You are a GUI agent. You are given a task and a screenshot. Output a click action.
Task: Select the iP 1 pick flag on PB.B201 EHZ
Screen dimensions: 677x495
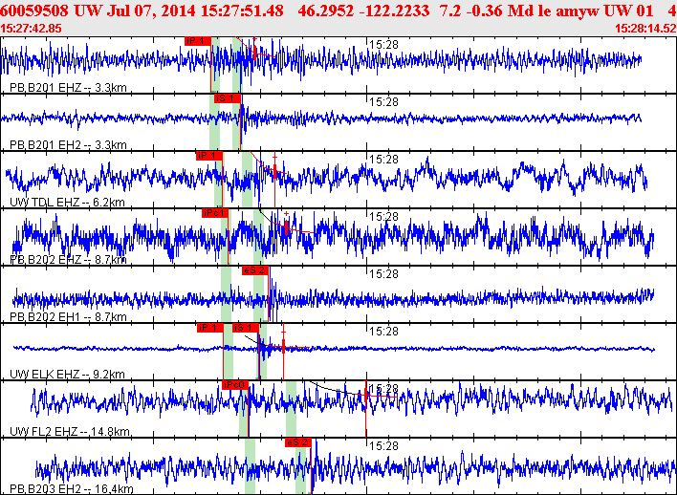click(x=198, y=41)
